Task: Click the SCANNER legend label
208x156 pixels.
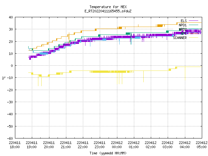Action: coord(180,38)
